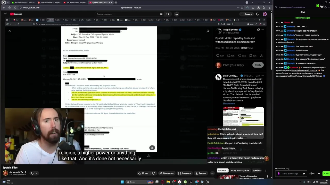This screenshot has width=330, height=185.
Task: Click the Kick chat Send a message field
Action: tap(291, 173)
